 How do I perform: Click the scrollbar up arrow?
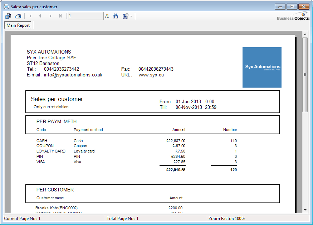click(x=305, y=34)
